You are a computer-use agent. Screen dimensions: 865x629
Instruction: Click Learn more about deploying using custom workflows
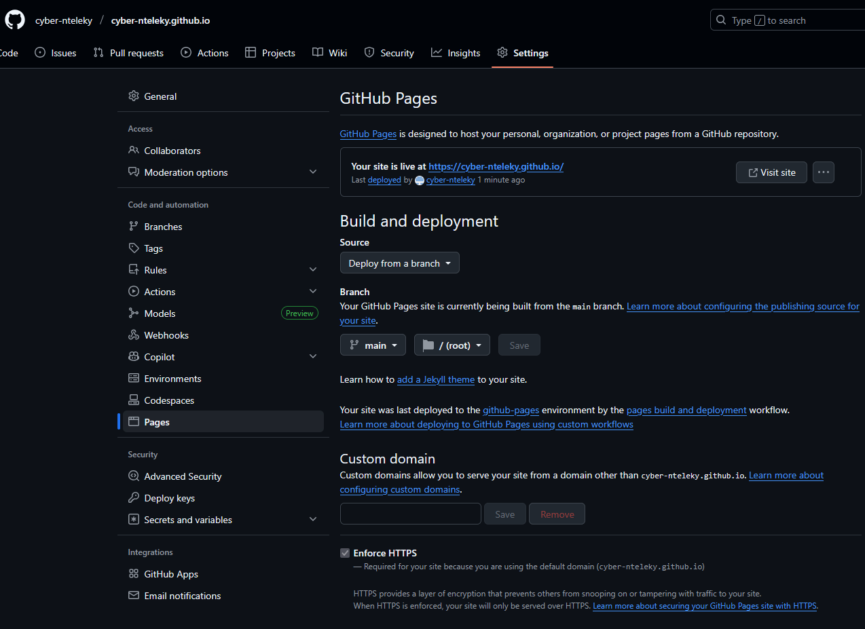(x=487, y=425)
